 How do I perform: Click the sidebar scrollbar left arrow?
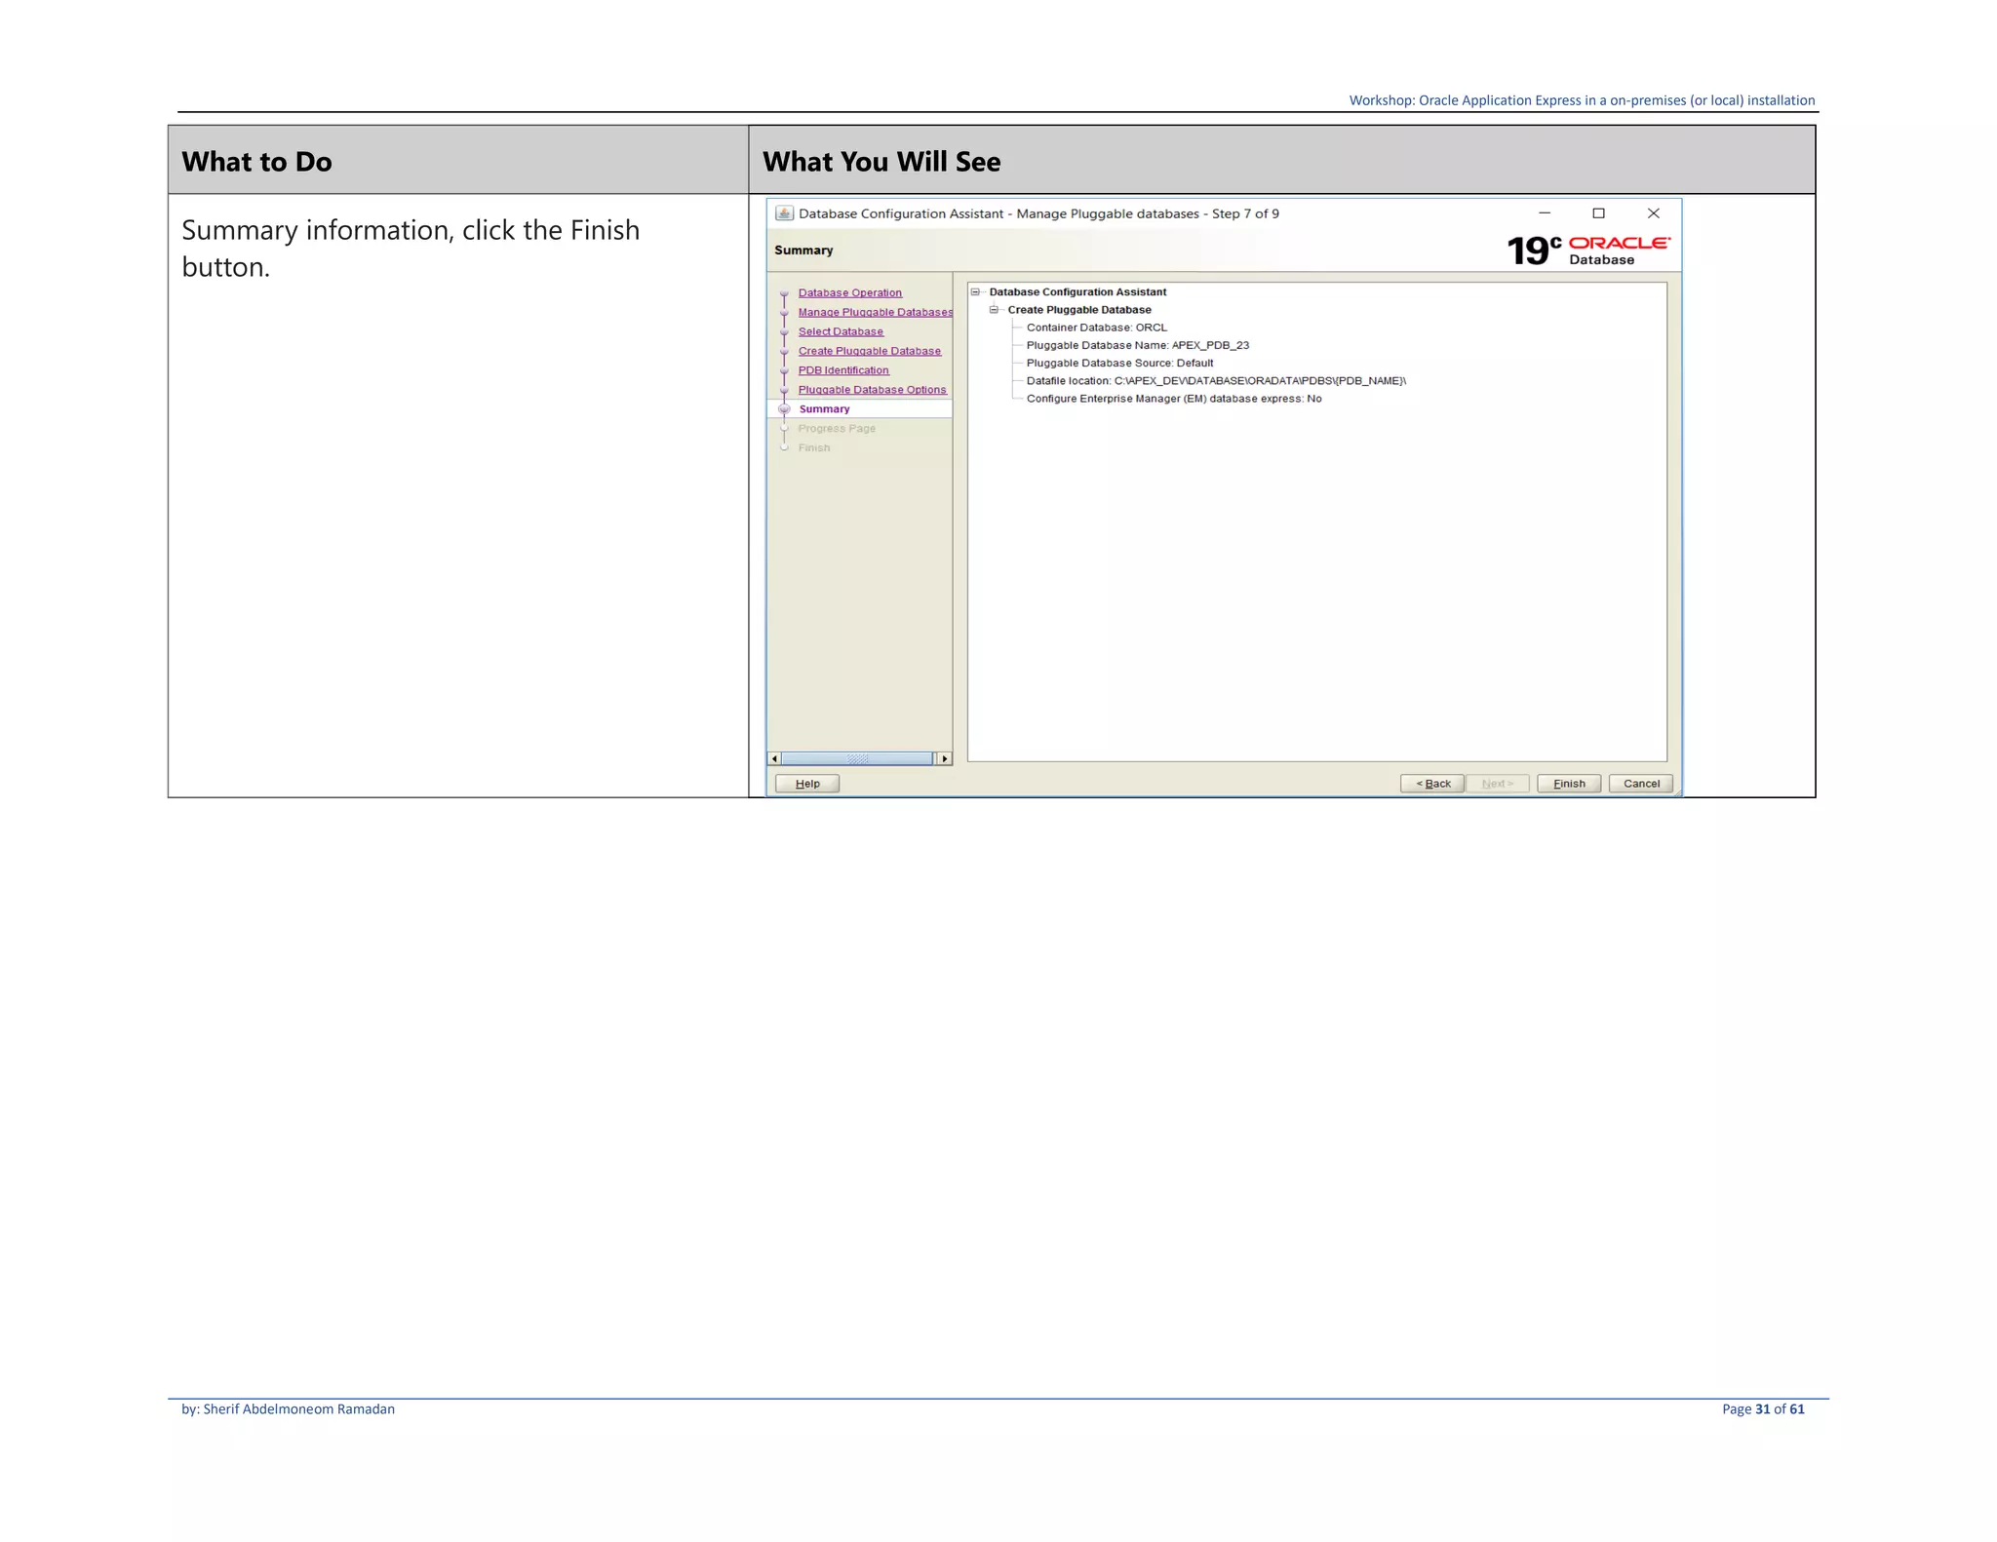(x=775, y=758)
